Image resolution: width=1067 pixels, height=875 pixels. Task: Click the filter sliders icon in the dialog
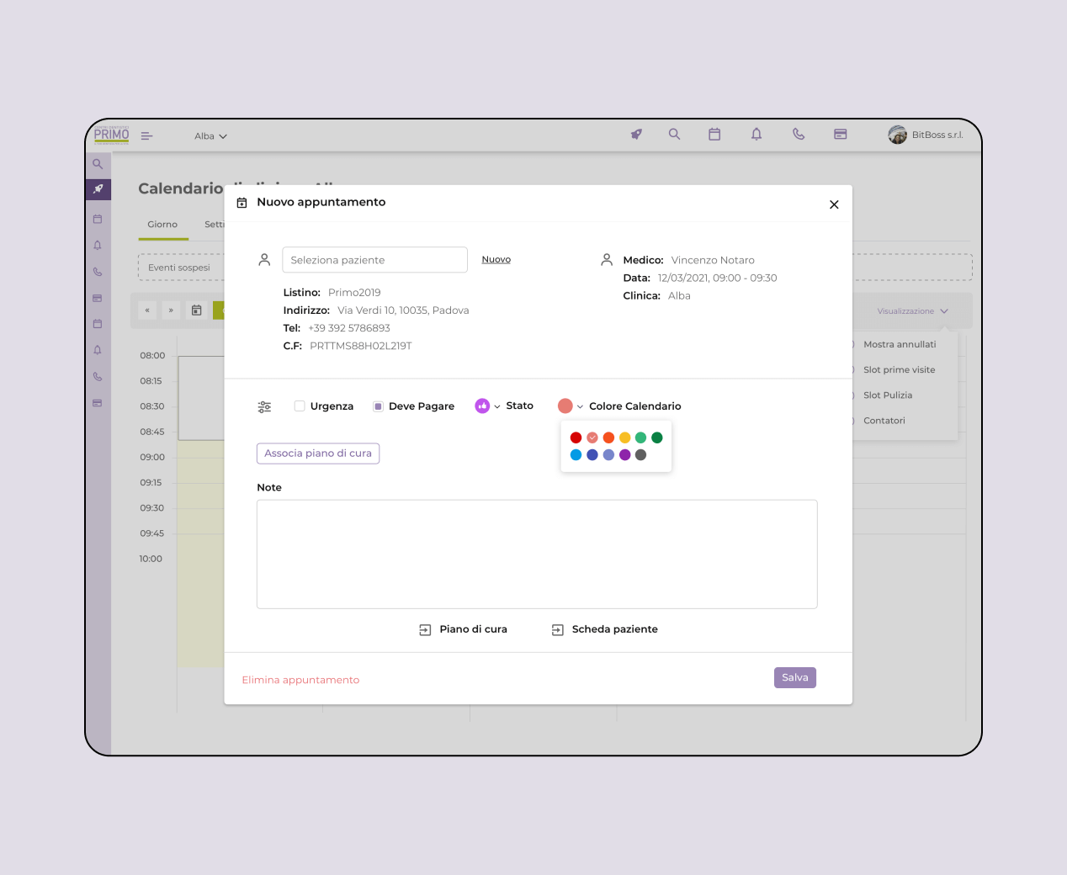[264, 406]
